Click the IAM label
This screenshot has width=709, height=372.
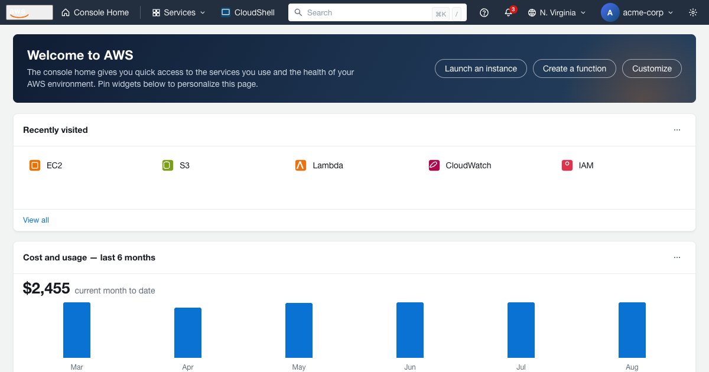click(x=586, y=165)
